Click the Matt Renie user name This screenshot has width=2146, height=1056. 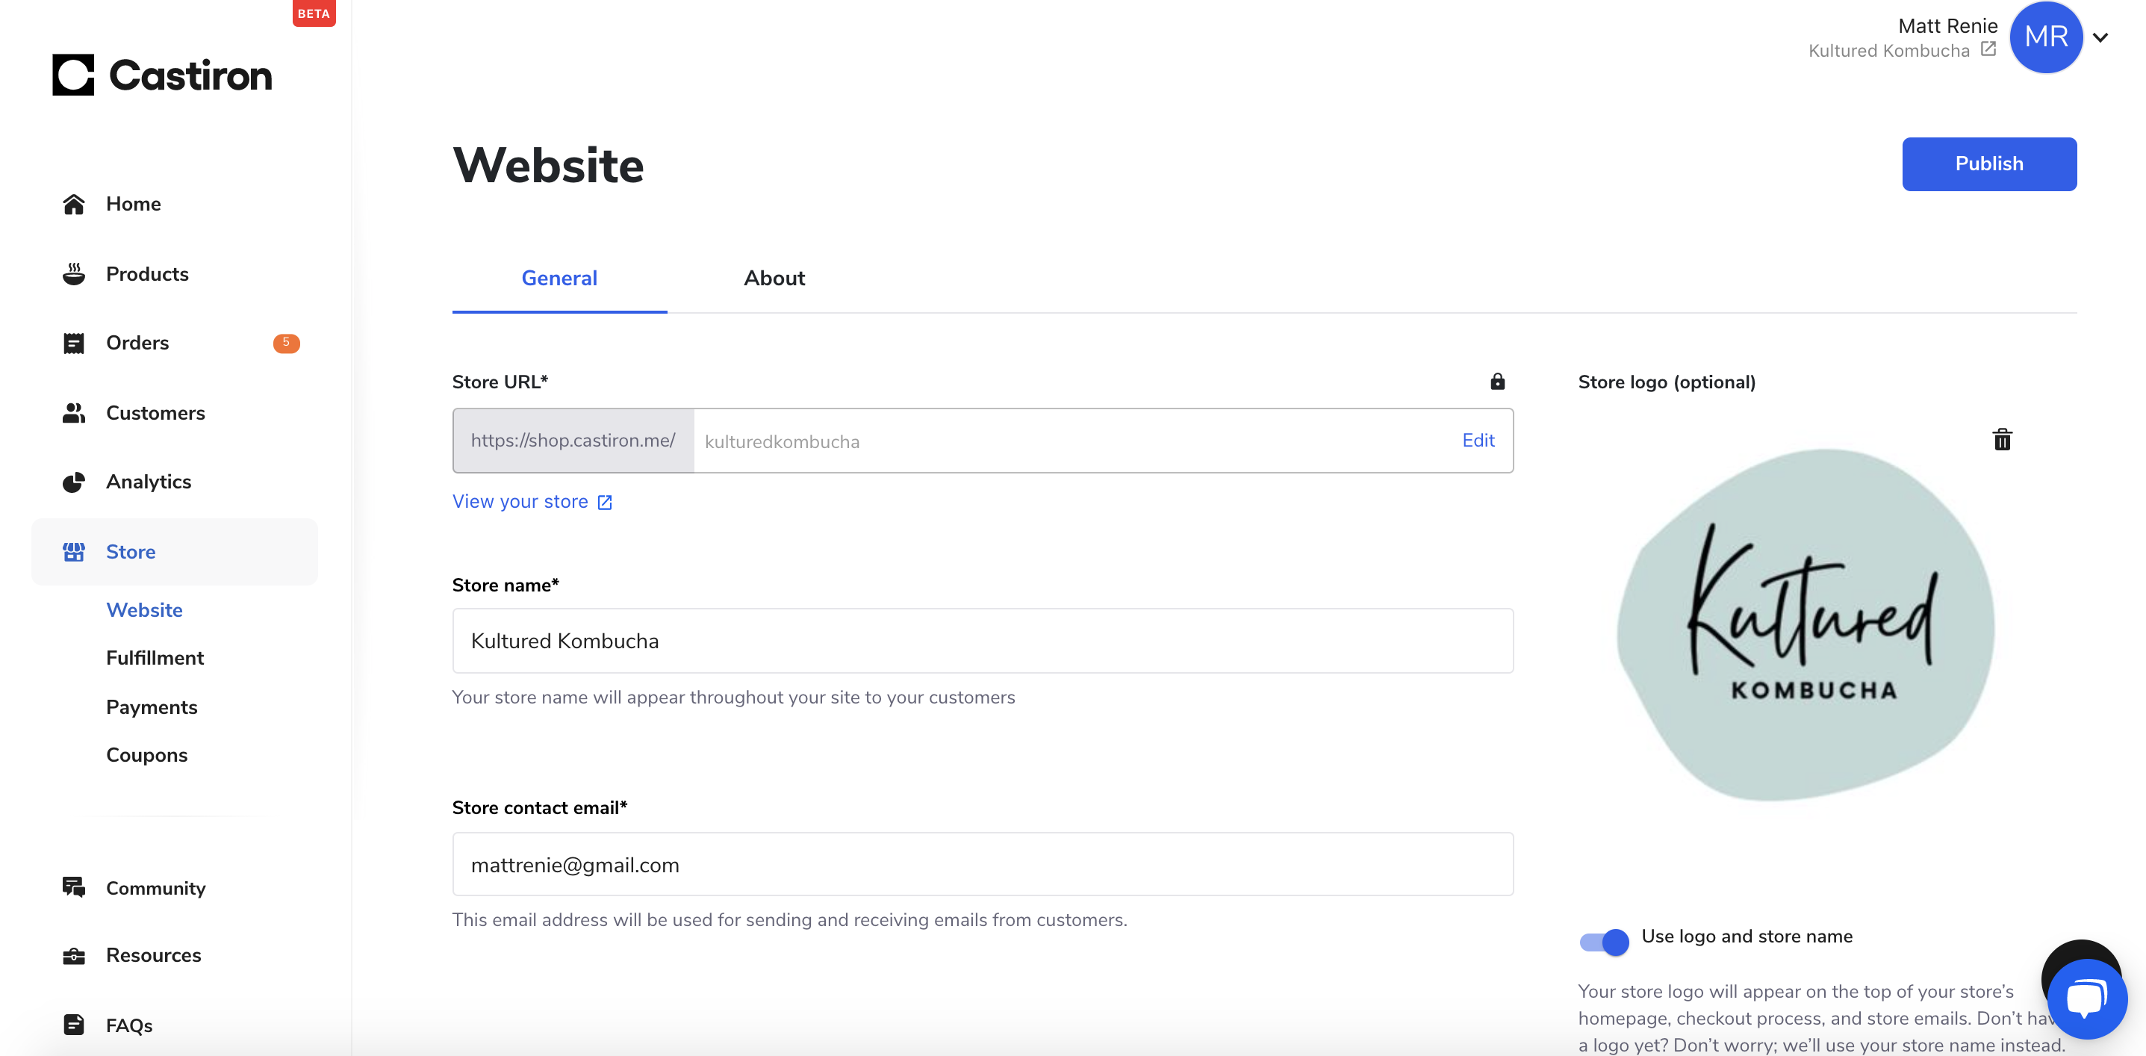click(x=1947, y=26)
